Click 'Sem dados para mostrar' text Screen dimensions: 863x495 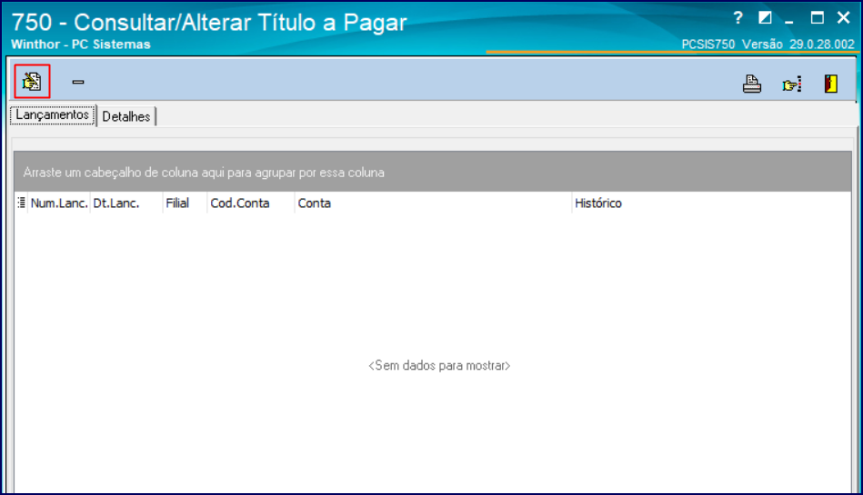click(439, 366)
